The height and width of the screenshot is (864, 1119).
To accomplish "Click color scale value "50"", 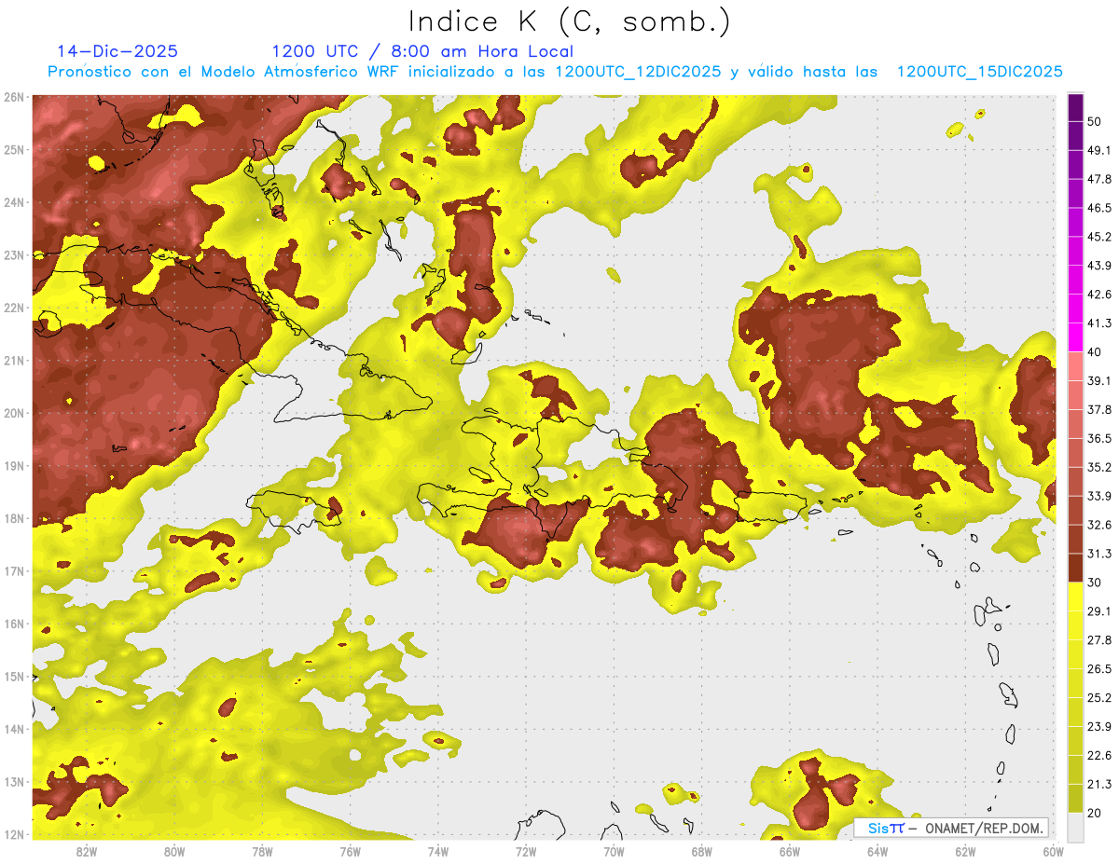I will pyautogui.click(x=1095, y=122).
